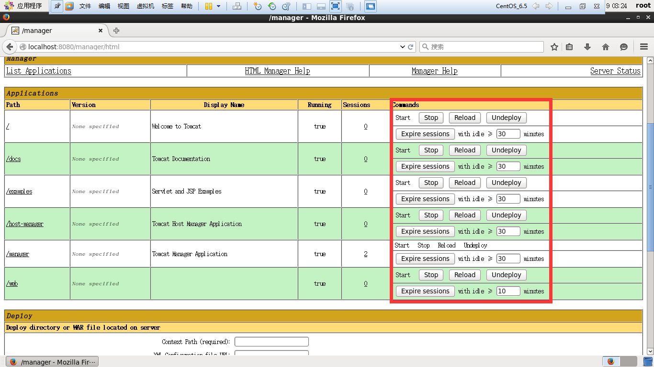
Task: Click the root user label in top panel
Action: (643, 6)
